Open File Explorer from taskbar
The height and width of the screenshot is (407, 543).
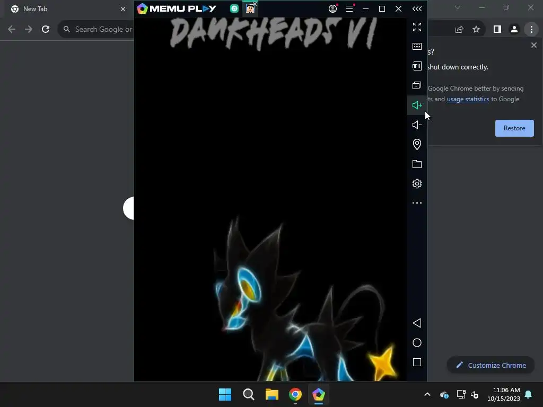[x=272, y=394]
